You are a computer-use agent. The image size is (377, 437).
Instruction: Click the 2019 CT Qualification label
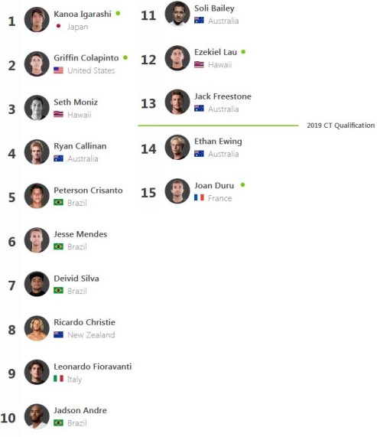pos(341,126)
